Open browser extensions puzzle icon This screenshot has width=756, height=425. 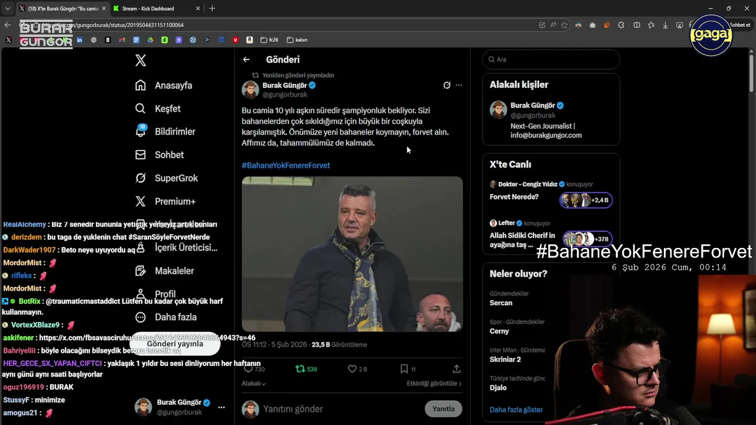(621, 25)
